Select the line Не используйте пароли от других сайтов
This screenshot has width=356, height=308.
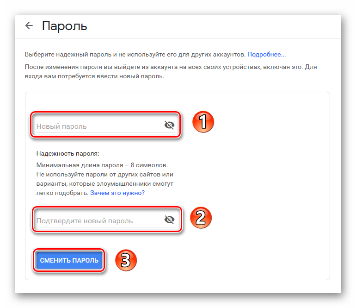(x=104, y=175)
